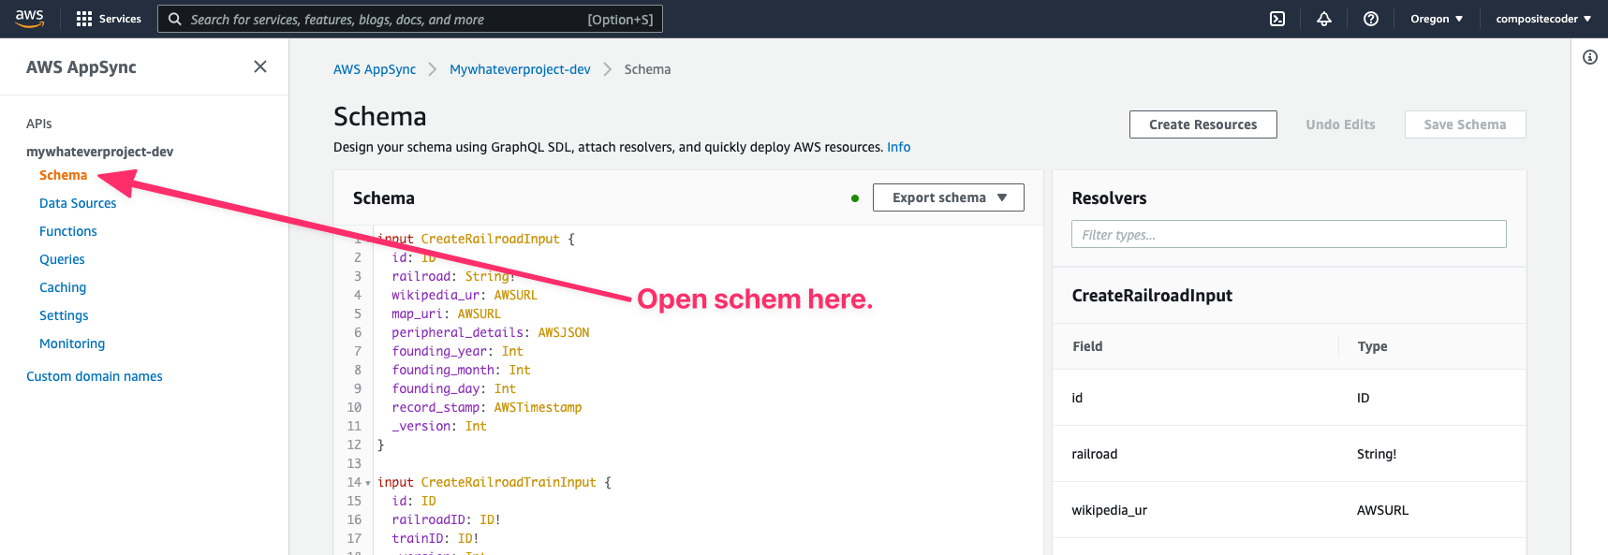Viewport: 1608px width, 555px height.
Task: Open APIs in the sidebar
Action: pos(39,124)
